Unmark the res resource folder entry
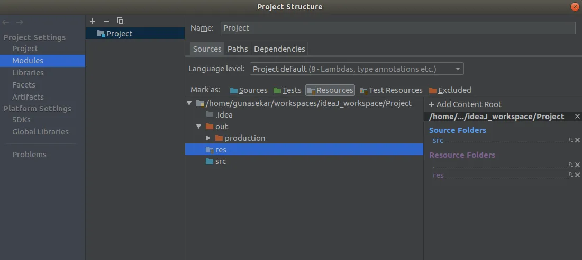The image size is (582, 260). point(577,175)
